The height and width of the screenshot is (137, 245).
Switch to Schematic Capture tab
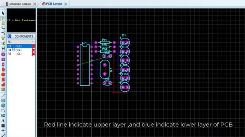click(20, 4)
